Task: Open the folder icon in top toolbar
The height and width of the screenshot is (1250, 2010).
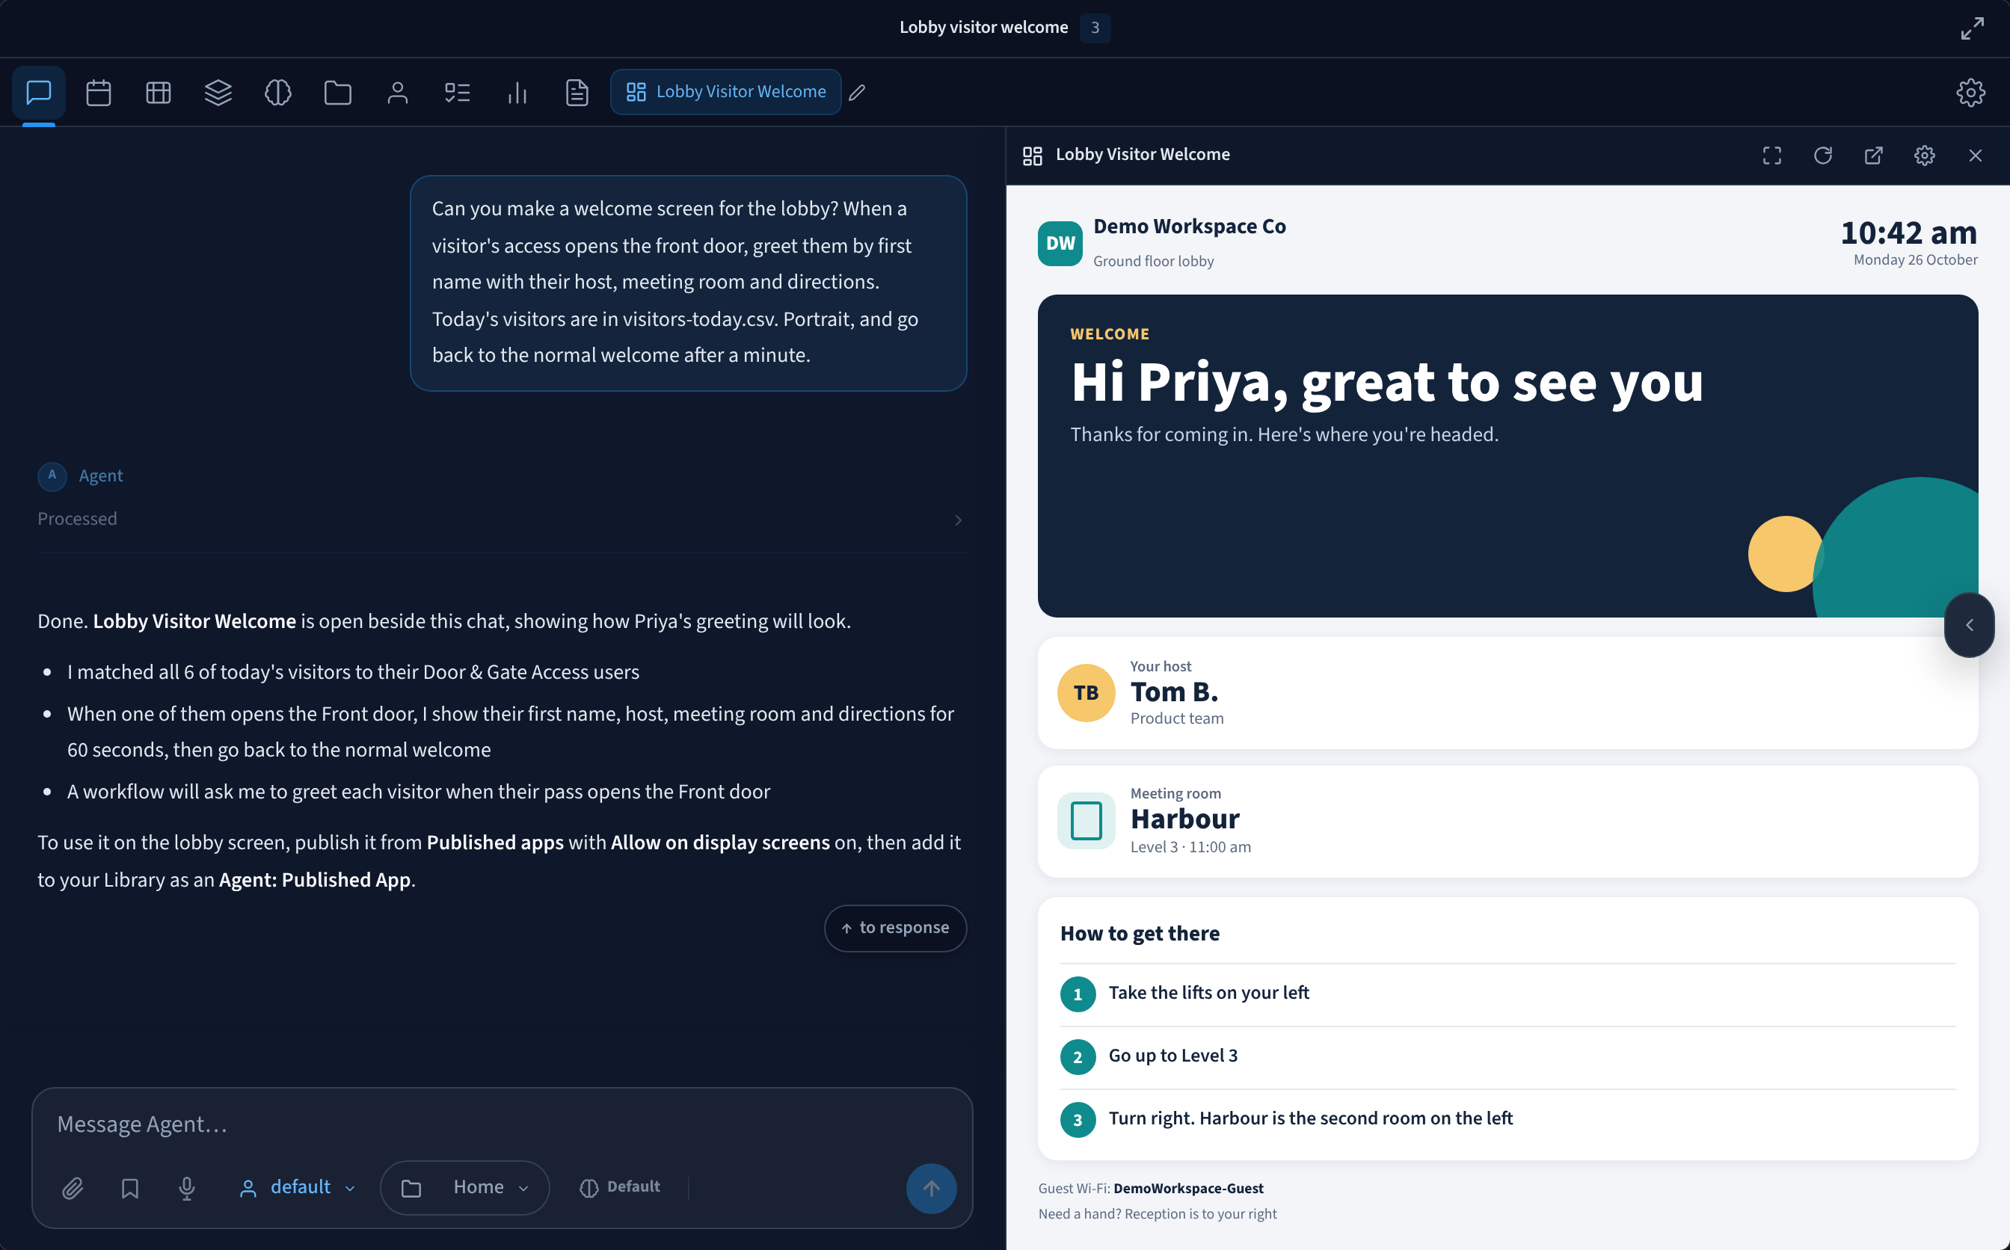Action: (x=337, y=92)
